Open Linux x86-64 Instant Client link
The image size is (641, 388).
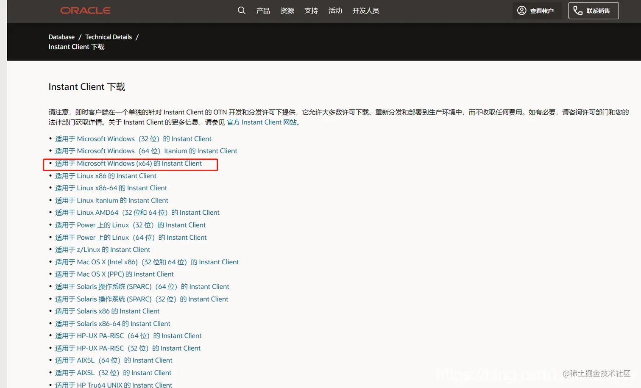coord(111,188)
